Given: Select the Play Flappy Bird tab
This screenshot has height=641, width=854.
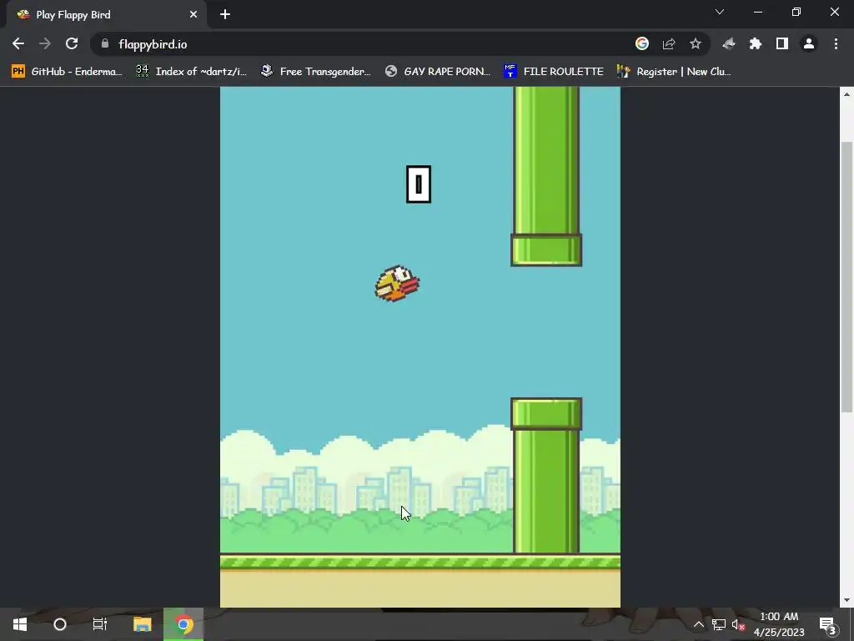Looking at the screenshot, I should point(107,15).
